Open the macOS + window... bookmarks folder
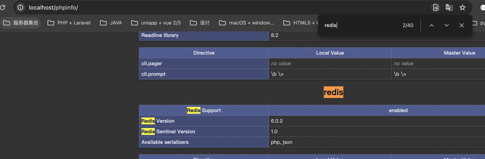 [247, 23]
